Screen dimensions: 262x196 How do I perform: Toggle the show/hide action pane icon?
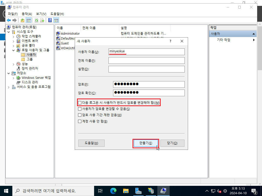[56, 20]
